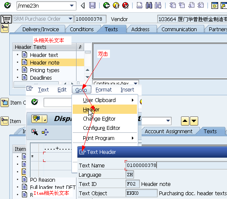Select the PO Reason item text
227x199 pixels.
43,180
